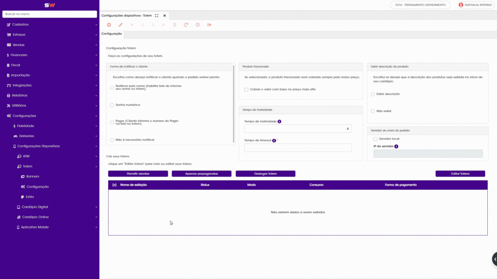Click the Tempo de timeout input field
The width and height of the screenshot is (497, 279).
(x=298, y=148)
